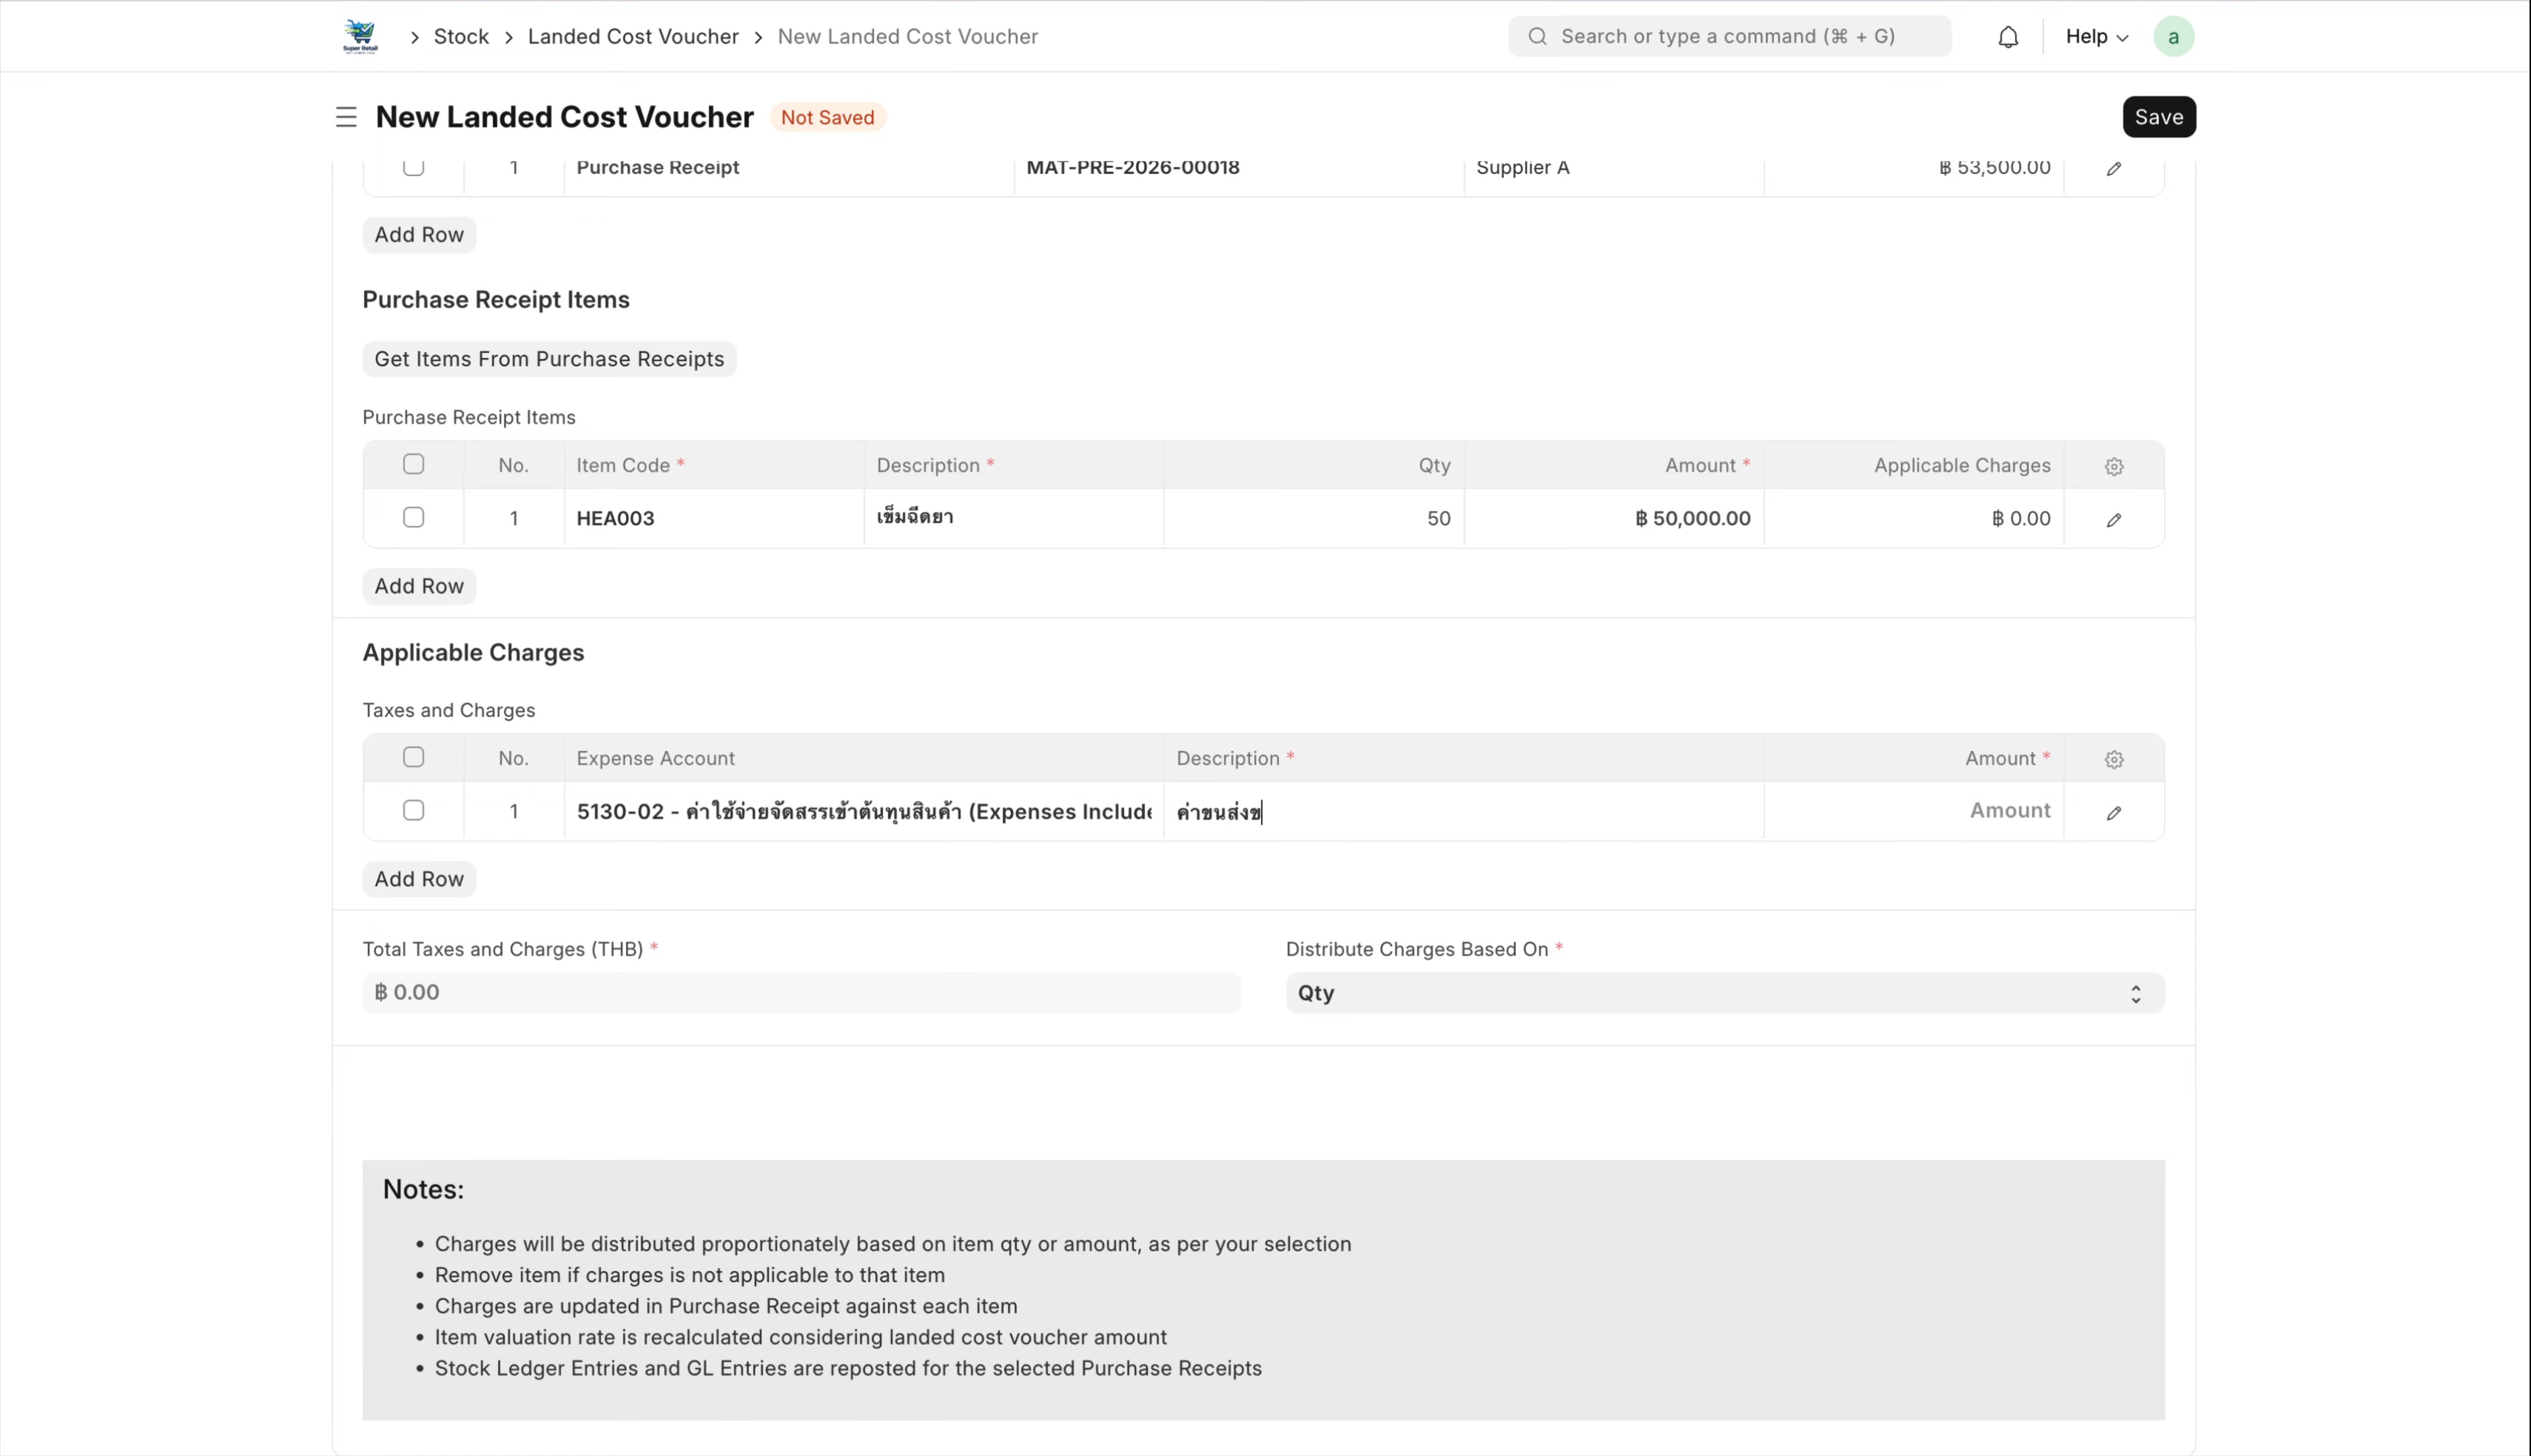Click Total Taxes and Charges field
The image size is (2531, 1456).
click(x=801, y=992)
